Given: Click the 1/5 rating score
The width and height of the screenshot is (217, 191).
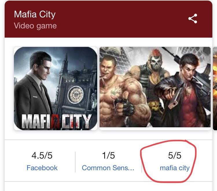Looking at the screenshot, I should (108, 156).
